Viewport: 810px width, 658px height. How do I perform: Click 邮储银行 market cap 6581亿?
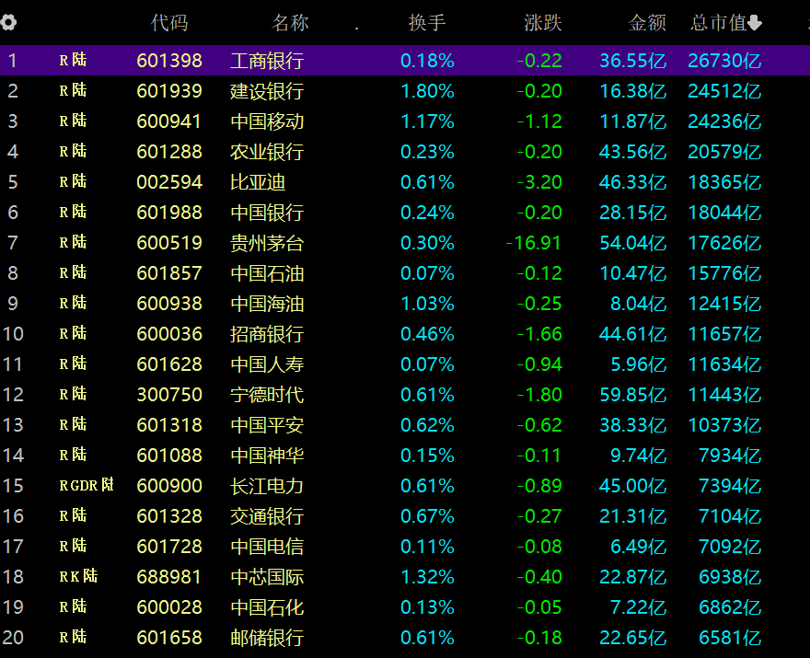click(x=731, y=638)
